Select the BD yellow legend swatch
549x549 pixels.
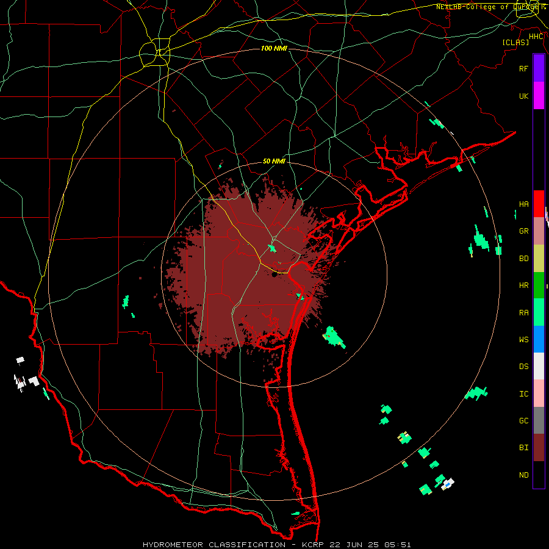tap(539, 259)
